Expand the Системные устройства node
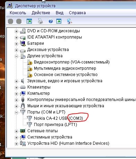Viewport: 136px width, 159px height. pos(16,137)
